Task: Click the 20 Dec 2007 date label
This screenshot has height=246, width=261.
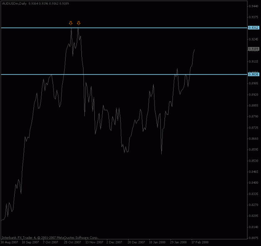Action: [x=136, y=242]
